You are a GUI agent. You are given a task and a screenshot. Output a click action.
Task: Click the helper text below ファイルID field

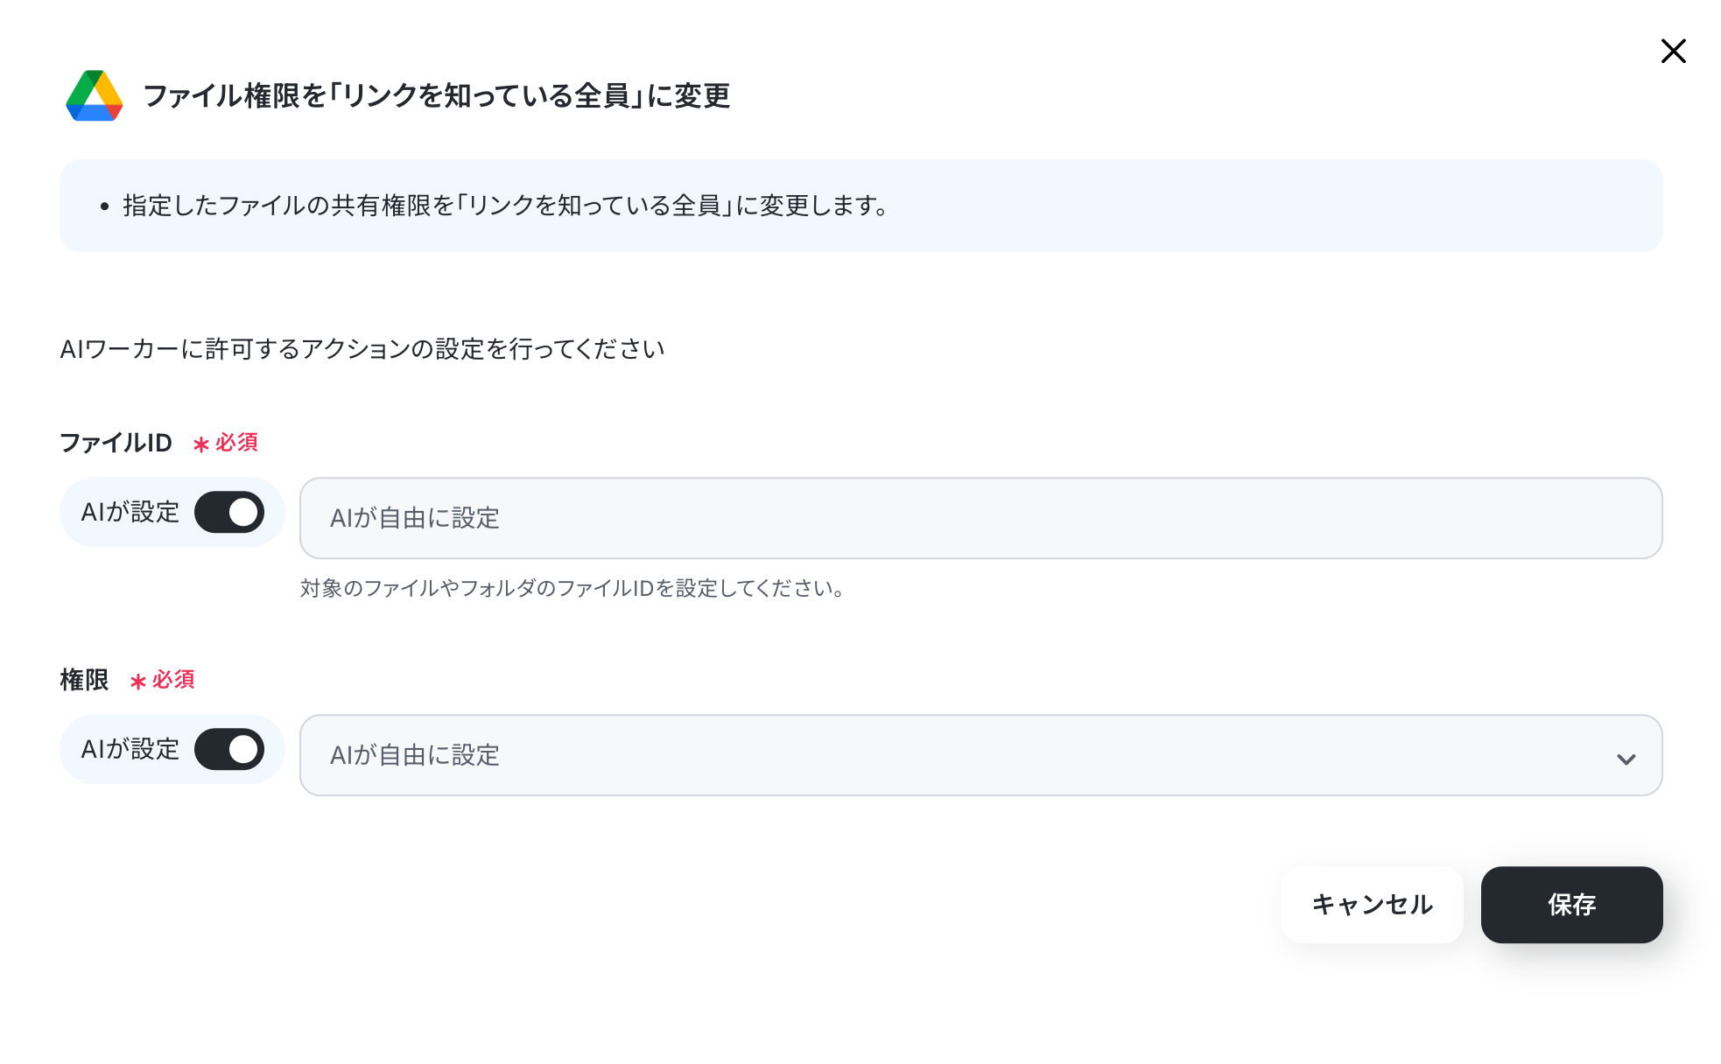(x=572, y=588)
